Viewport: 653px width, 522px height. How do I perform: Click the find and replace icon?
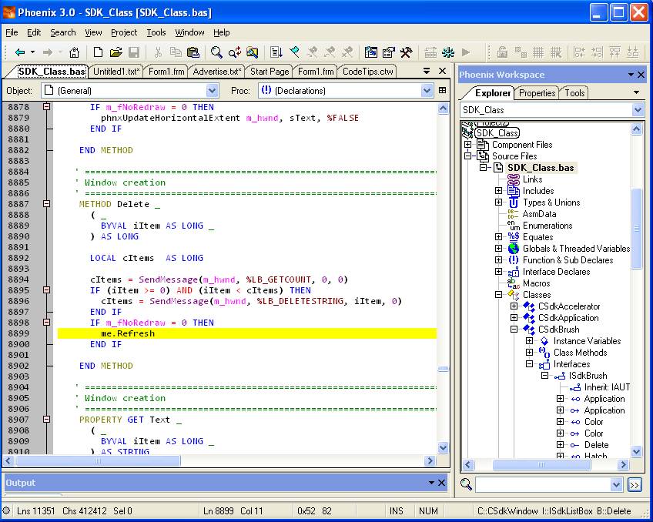coord(234,52)
